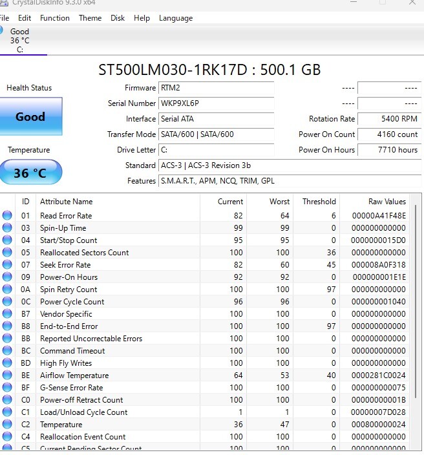Image resolution: width=424 pixels, height=455 pixels.
Task: Click the status orb for Airflow Temperature row
Action: [7, 376]
